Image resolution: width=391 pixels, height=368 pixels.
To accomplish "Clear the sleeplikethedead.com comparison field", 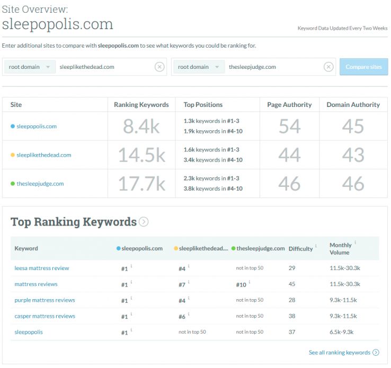I will tap(159, 67).
